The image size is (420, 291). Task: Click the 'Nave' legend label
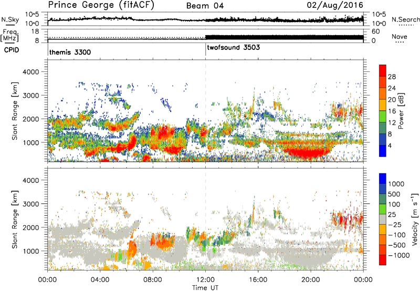tap(400, 37)
